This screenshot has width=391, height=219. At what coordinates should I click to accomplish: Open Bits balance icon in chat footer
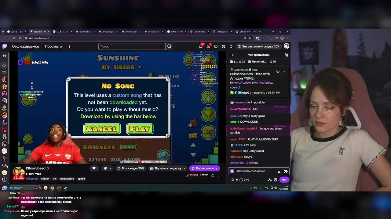(x=233, y=179)
